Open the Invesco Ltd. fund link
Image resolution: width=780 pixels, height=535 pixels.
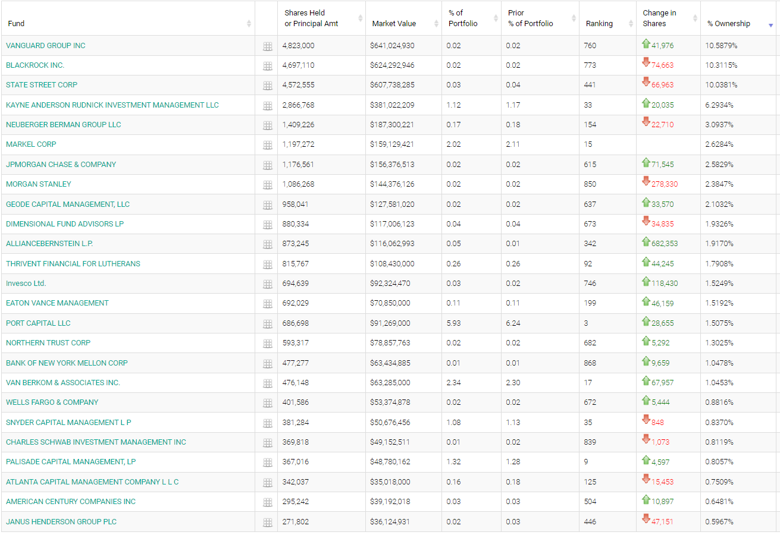26,284
